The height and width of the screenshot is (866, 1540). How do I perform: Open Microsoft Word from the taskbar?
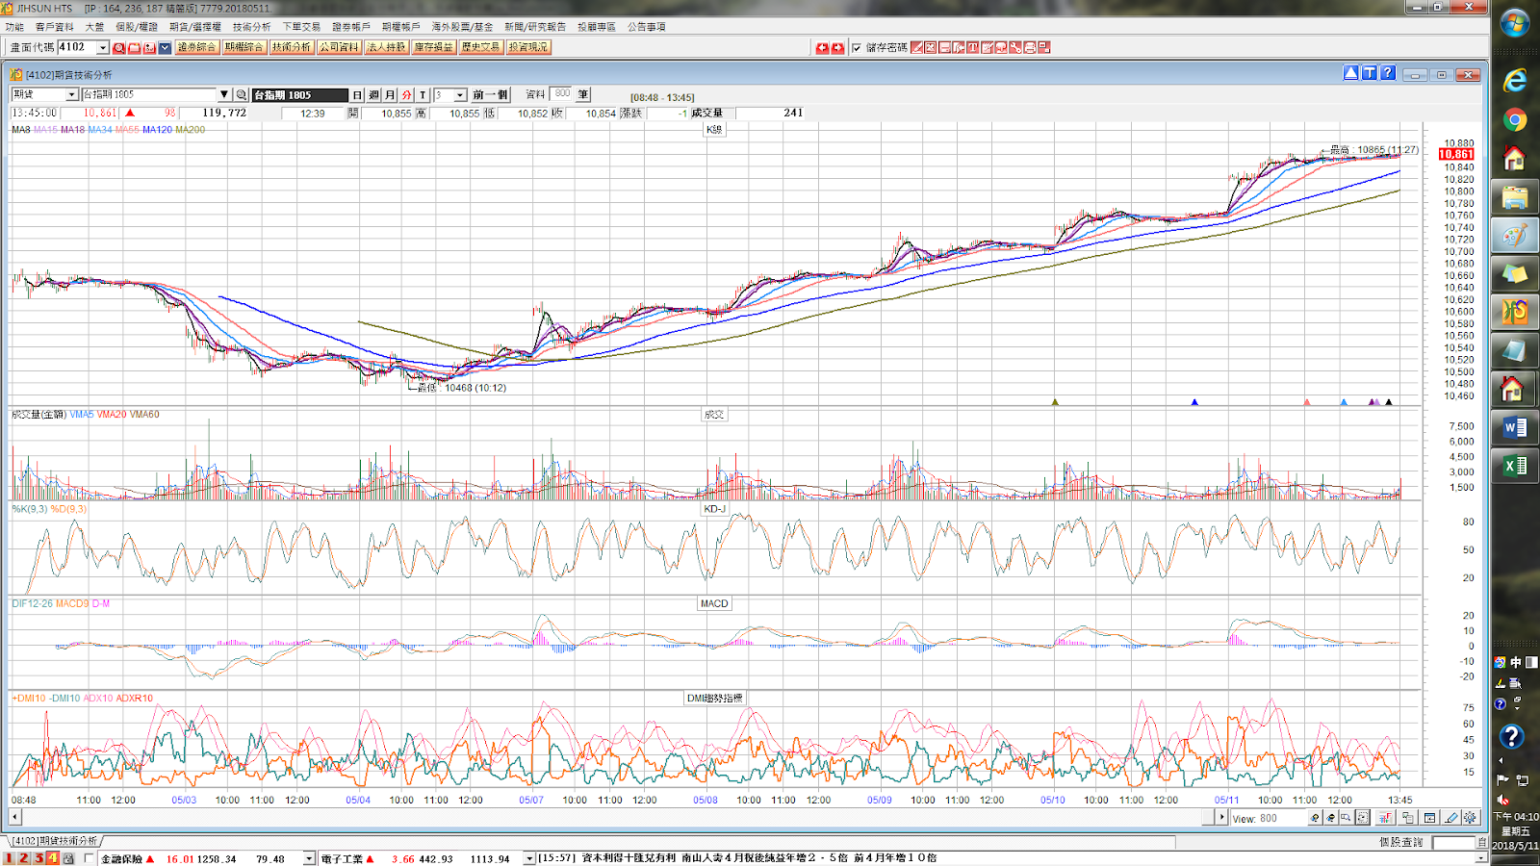click(x=1515, y=427)
